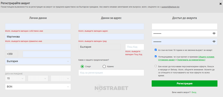Click the 'Какво е вашето предпочитание?' label
Image resolution: width=223 pixels, height=97 pixels.
pos(94,60)
